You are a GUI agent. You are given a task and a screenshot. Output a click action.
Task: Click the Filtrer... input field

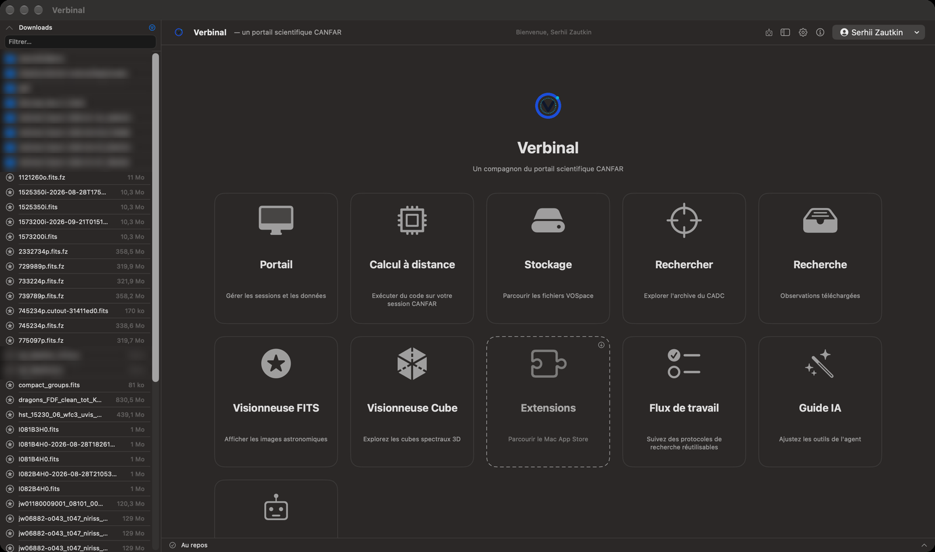(x=80, y=42)
